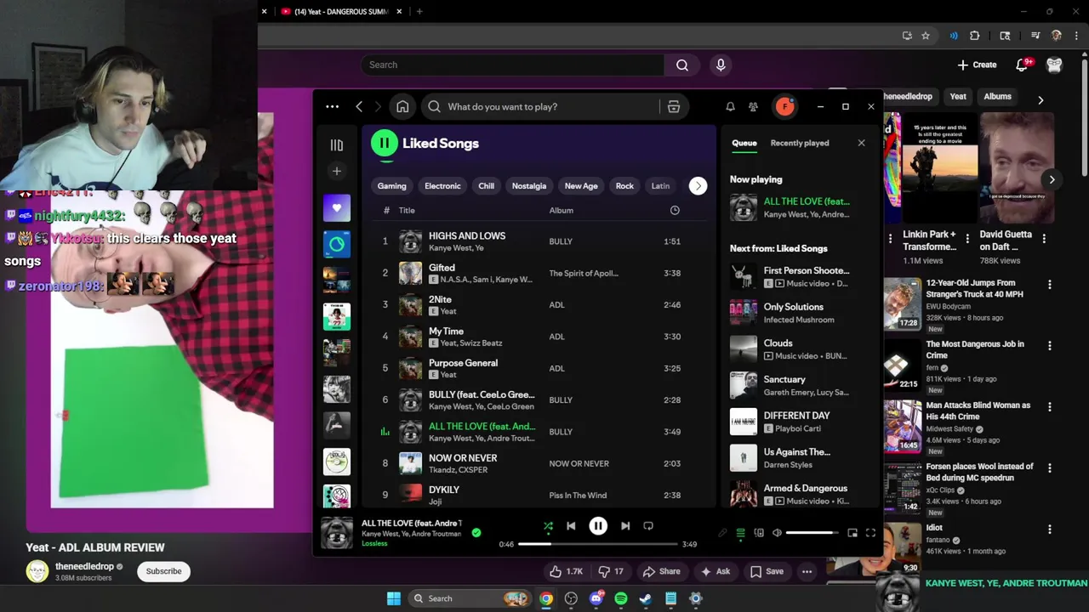Open the Spotify profile avatar menu
Viewport: 1089px width, 612px height.
[784, 106]
